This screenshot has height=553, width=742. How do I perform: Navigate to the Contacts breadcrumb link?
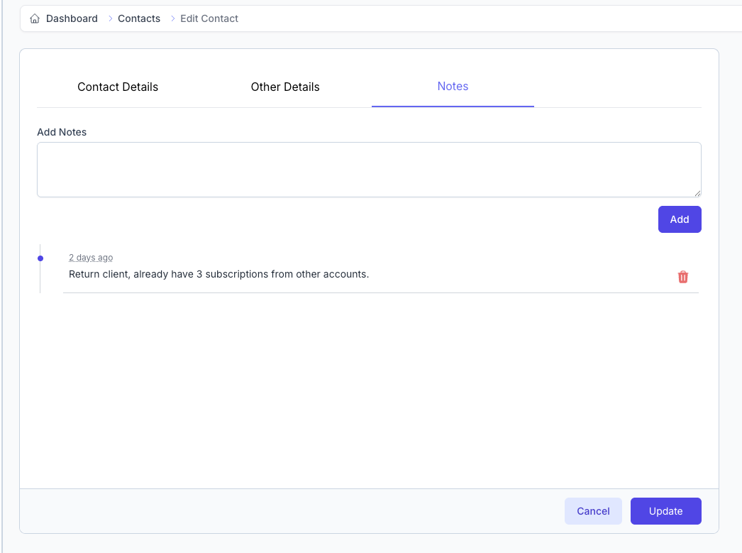[139, 18]
